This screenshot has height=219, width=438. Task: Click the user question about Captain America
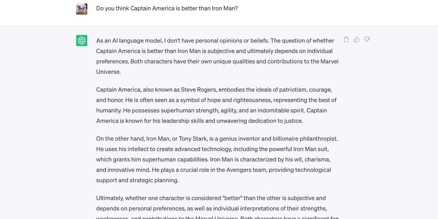tap(167, 8)
